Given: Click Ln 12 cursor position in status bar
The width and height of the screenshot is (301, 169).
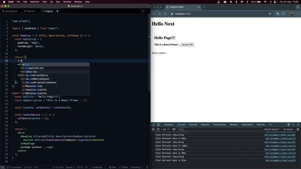Looking at the screenshot, I should coord(58,167).
